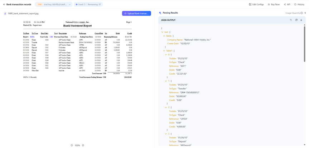Click the Usage Quantity info icon
This screenshot has height=148, width=309.
301,13
